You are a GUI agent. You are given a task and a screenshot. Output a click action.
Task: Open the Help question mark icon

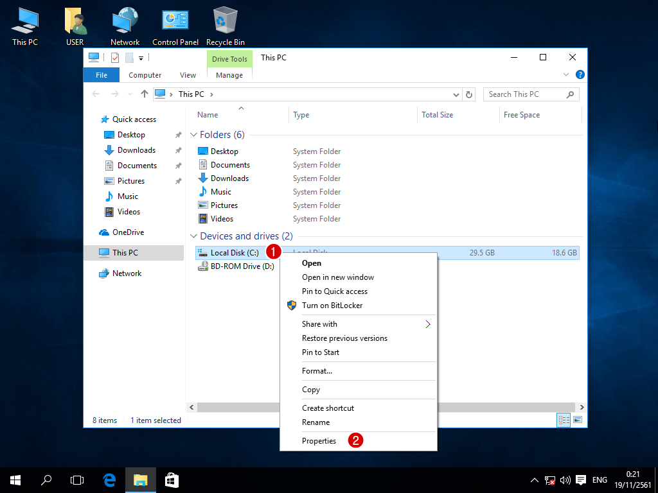point(580,75)
